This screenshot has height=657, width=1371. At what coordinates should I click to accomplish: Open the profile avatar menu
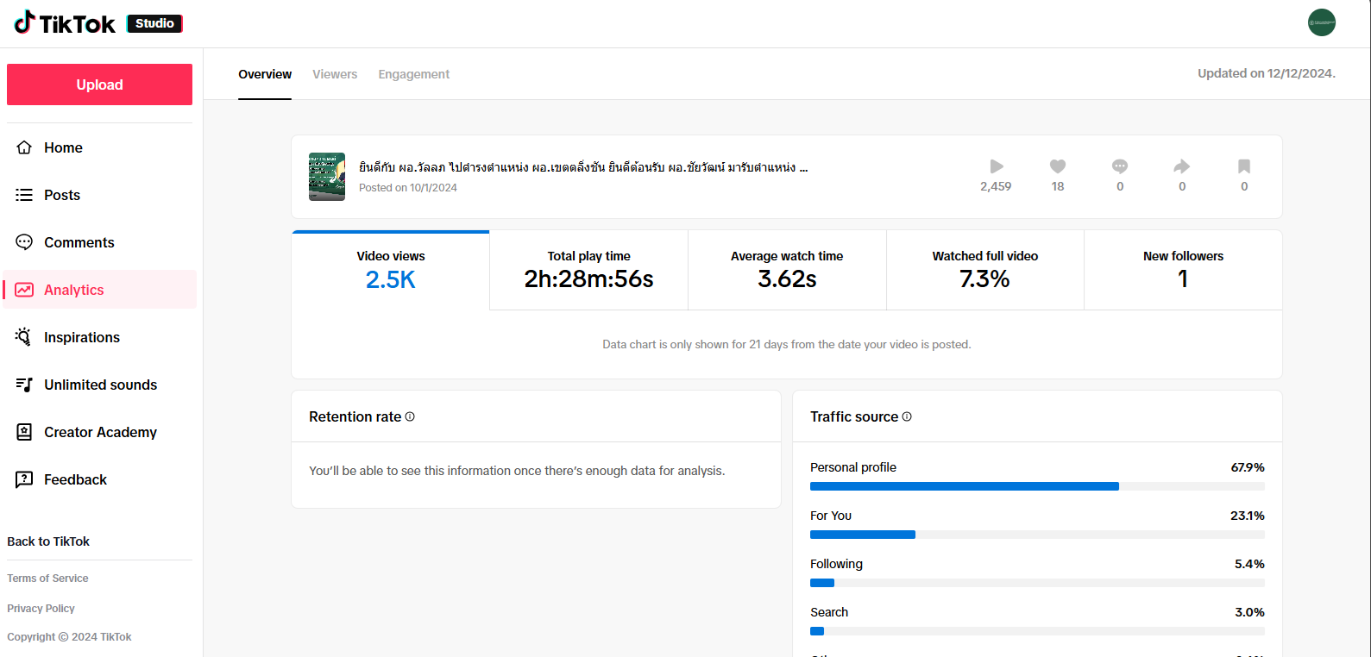click(x=1321, y=22)
